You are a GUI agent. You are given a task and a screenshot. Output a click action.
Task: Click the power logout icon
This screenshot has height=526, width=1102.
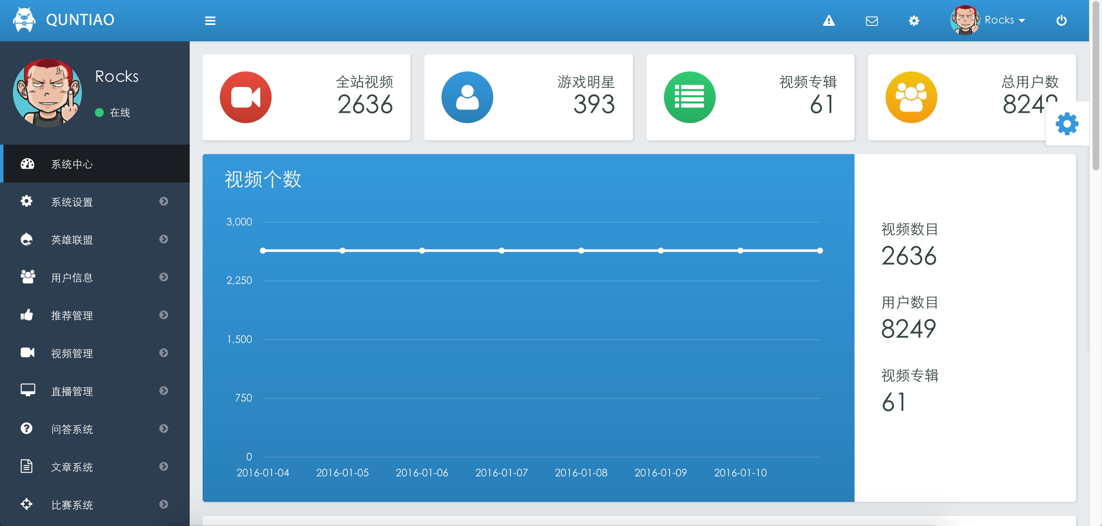click(1061, 21)
